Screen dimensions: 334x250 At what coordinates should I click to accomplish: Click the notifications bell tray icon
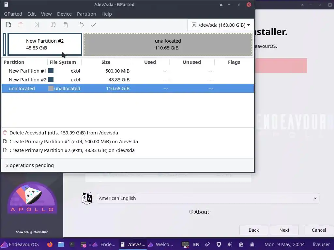tap(252, 244)
